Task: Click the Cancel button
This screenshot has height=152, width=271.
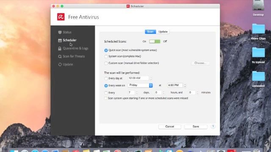Action: (x=170, y=127)
